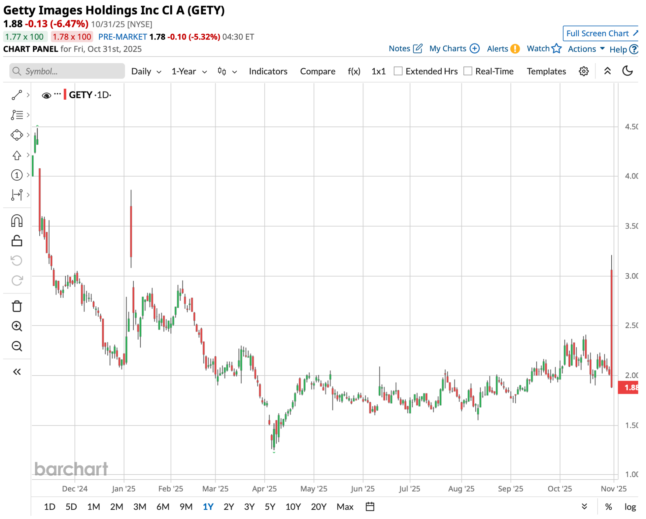Image resolution: width=646 pixels, height=519 pixels.
Task: Open chart settings gear icon
Action: (x=584, y=71)
